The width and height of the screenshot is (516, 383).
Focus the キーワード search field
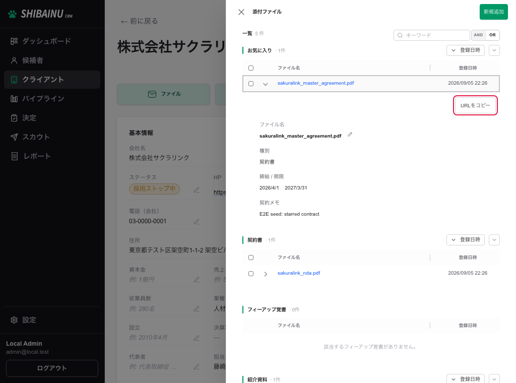coord(431,35)
